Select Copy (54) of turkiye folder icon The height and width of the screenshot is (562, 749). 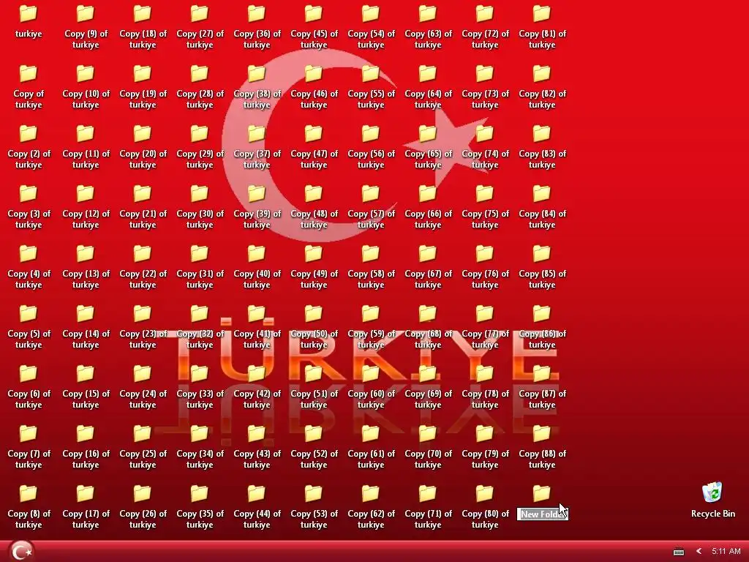pyautogui.click(x=371, y=13)
